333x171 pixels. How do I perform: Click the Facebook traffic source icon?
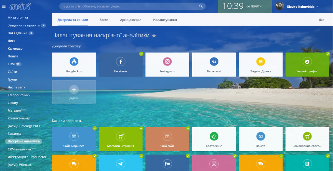point(121,61)
